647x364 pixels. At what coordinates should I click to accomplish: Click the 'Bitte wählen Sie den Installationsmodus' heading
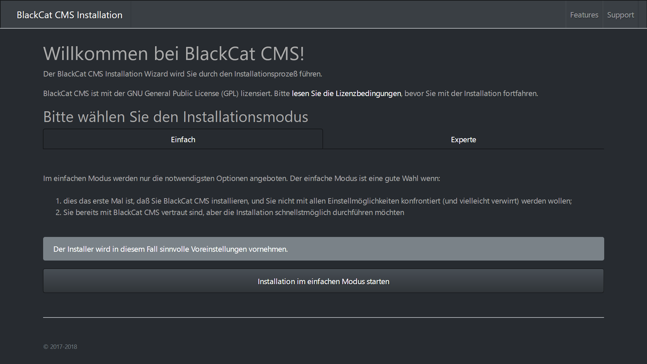click(176, 117)
